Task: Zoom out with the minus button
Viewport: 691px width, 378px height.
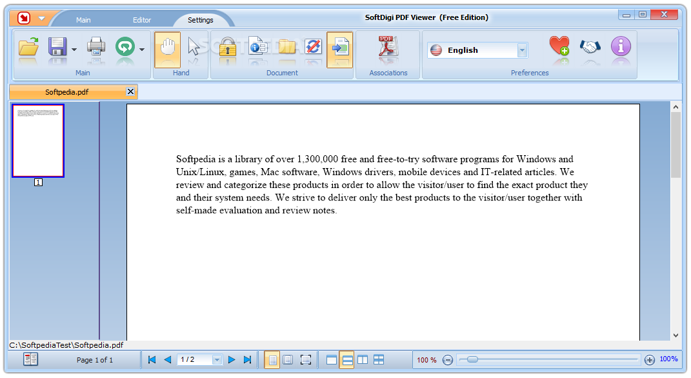Action: 448,360
